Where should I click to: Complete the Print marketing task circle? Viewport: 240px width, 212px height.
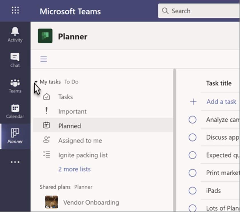click(x=193, y=173)
